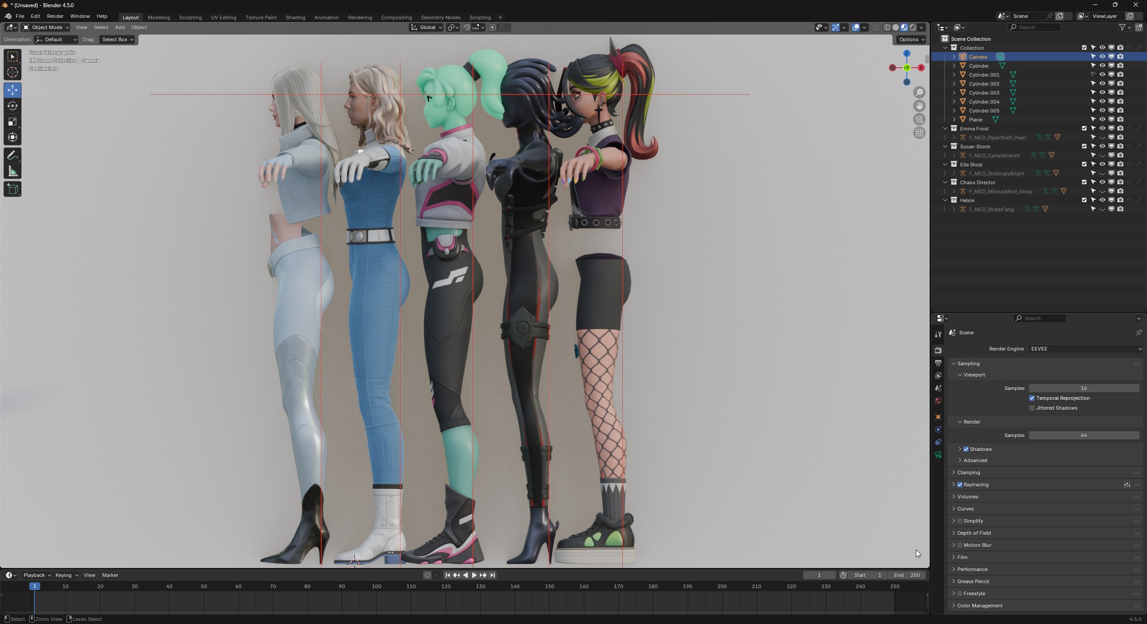
Task: Open the Object Mode dropdown
Action: point(46,27)
